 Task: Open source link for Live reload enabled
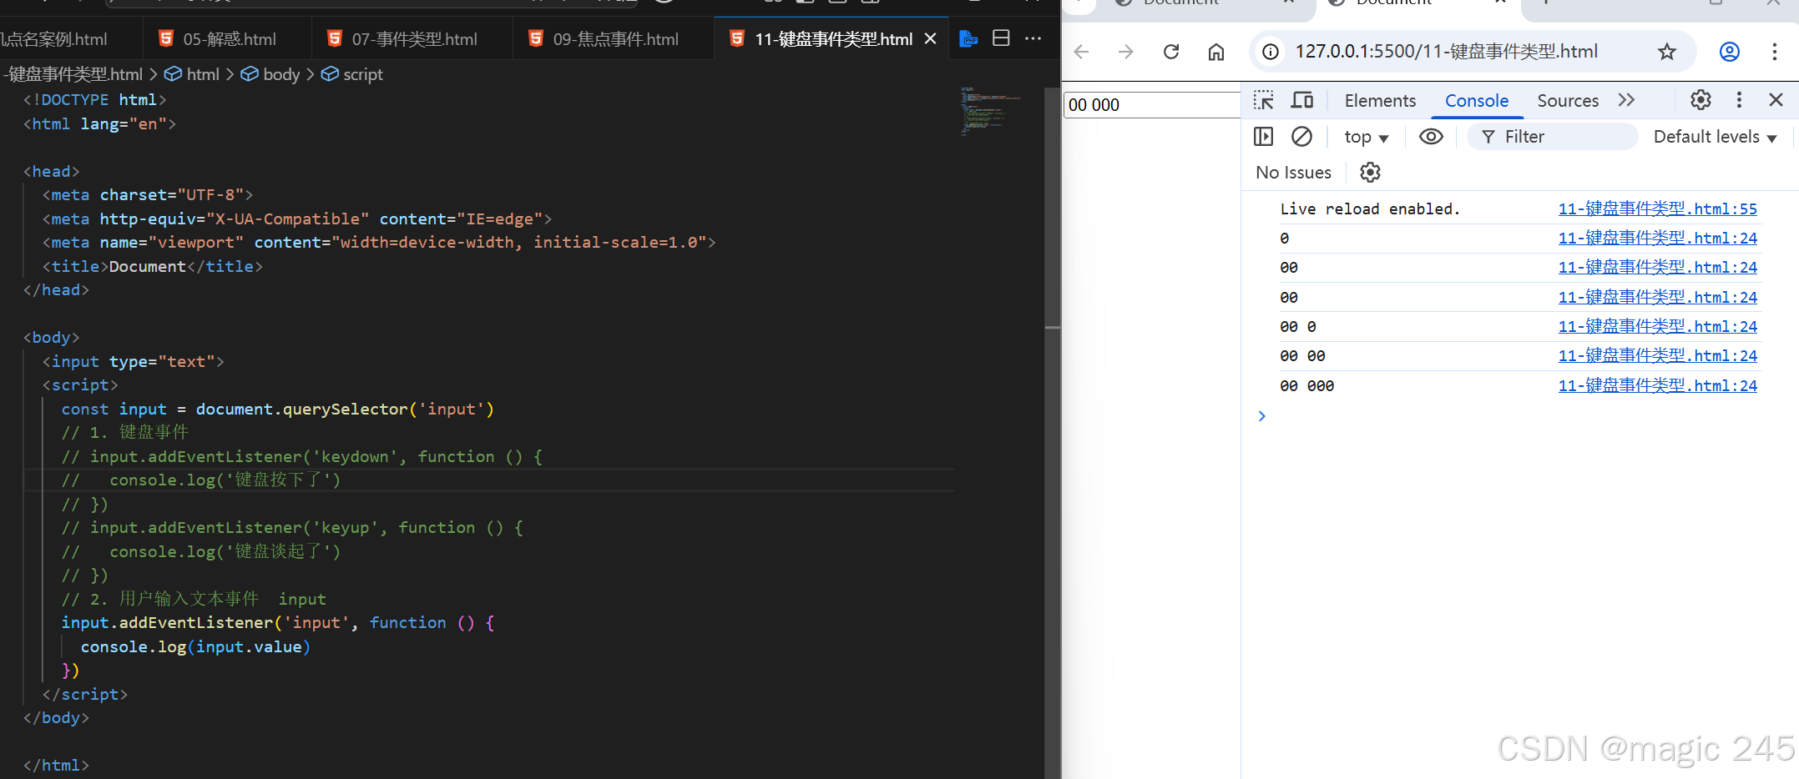(1657, 209)
